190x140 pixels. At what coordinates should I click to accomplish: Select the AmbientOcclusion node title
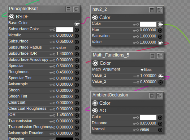(110, 95)
